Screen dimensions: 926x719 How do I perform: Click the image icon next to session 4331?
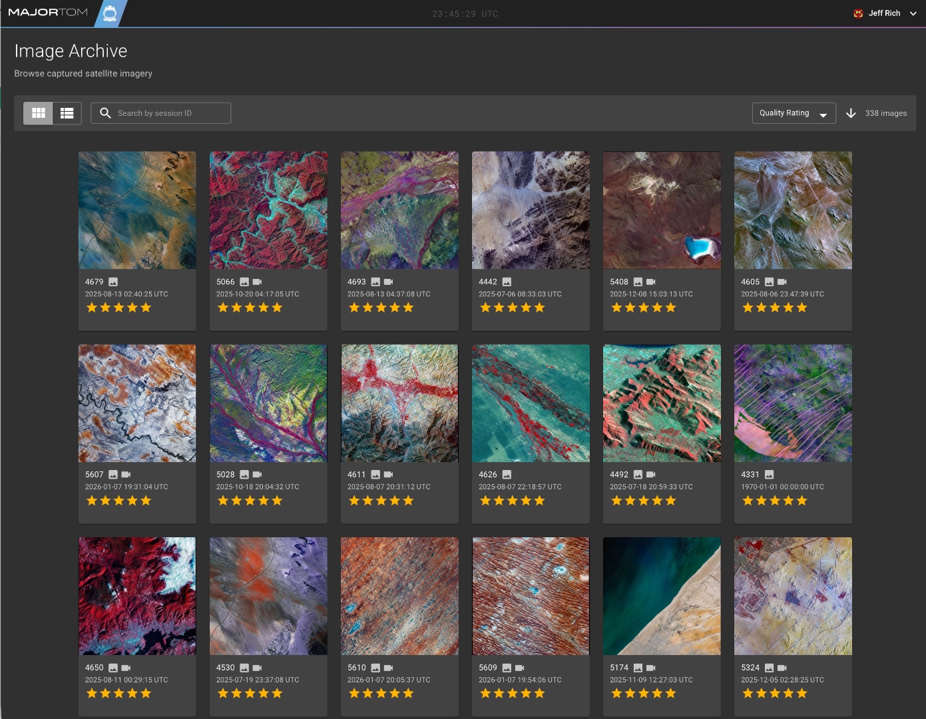[769, 474]
